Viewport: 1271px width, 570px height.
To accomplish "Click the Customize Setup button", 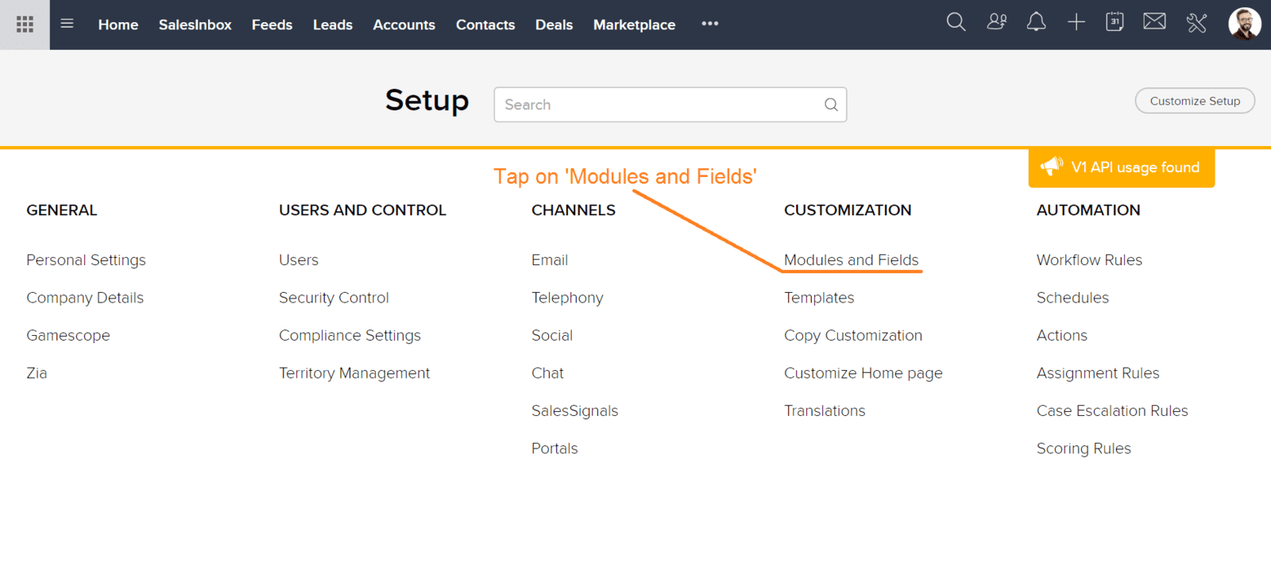I will (1195, 101).
